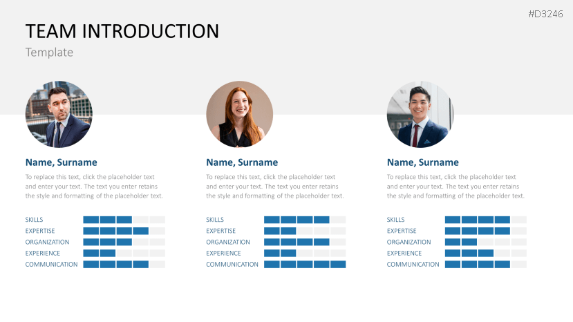This screenshot has width=573, height=322.
Task: Click the SKILLS label in the red-tie man's column
Action: click(x=395, y=220)
